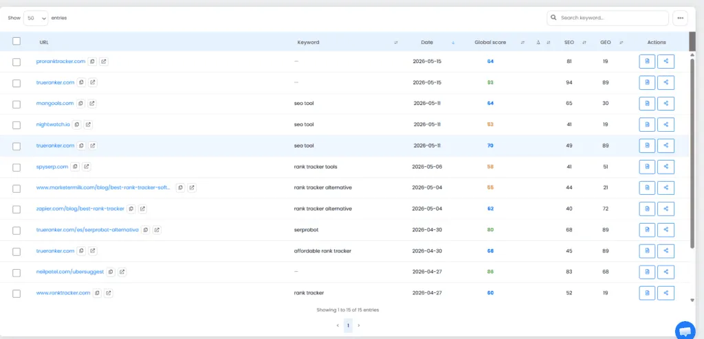Copy the nightwatch.io URL
This screenshot has width=704, height=339.
(77, 125)
